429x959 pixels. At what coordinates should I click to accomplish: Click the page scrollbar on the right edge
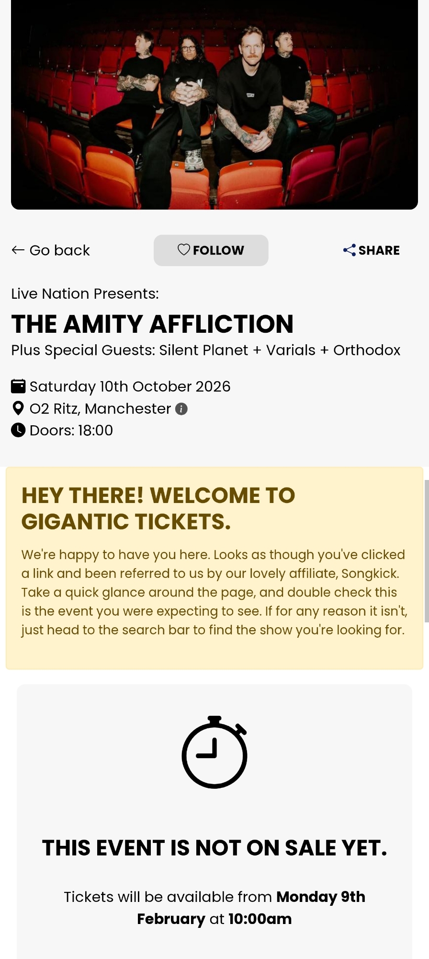tap(426, 551)
